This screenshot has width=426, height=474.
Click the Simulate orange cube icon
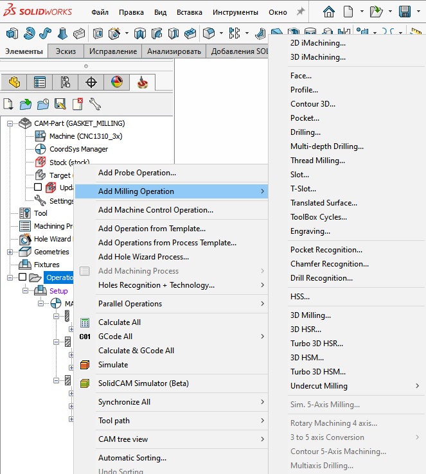point(85,365)
